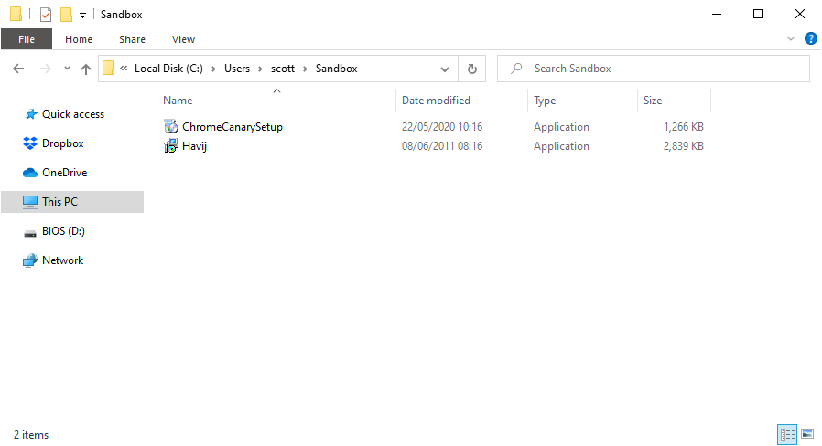Click the Up one level arrow
Screen dimensions: 822x446
(x=86, y=69)
